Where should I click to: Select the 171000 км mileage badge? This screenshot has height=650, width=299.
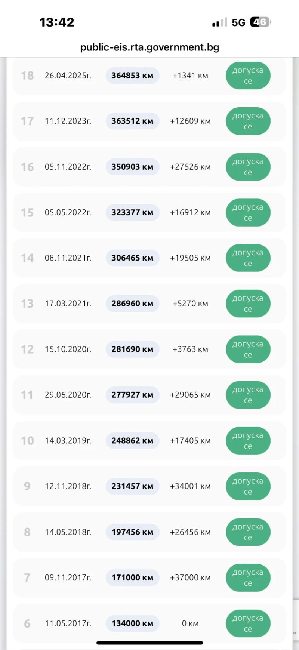pos(132,578)
